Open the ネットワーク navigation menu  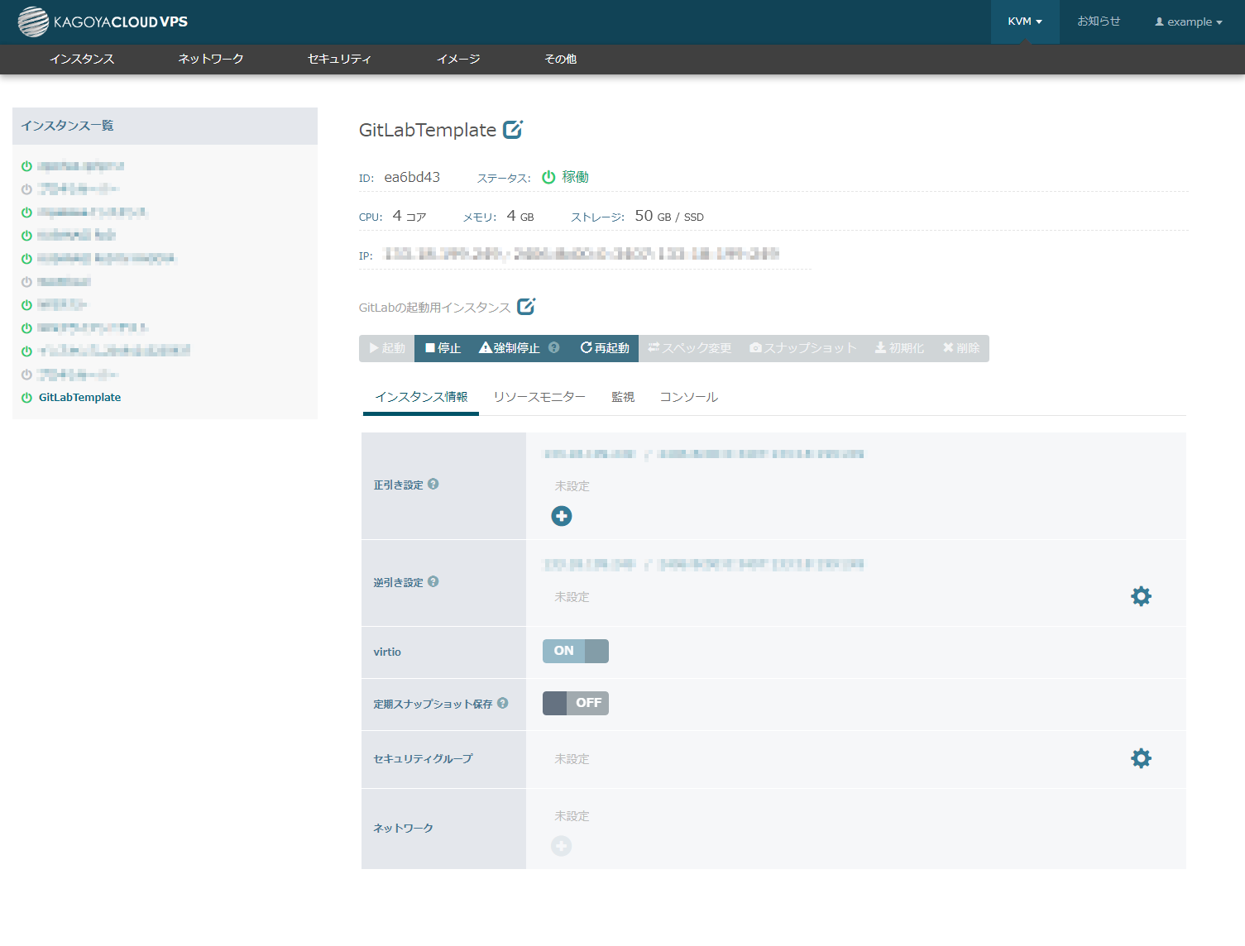click(211, 60)
